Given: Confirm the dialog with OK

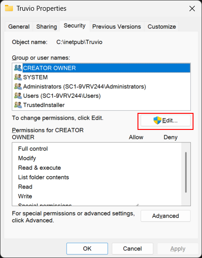Looking at the screenshot, I should (x=87, y=249).
